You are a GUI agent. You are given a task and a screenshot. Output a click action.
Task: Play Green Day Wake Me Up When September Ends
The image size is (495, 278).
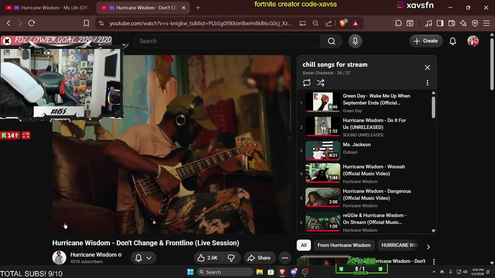pos(364,102)
